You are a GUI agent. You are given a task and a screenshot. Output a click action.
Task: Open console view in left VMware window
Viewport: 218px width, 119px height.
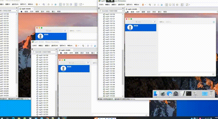click(x=76, y=5)
